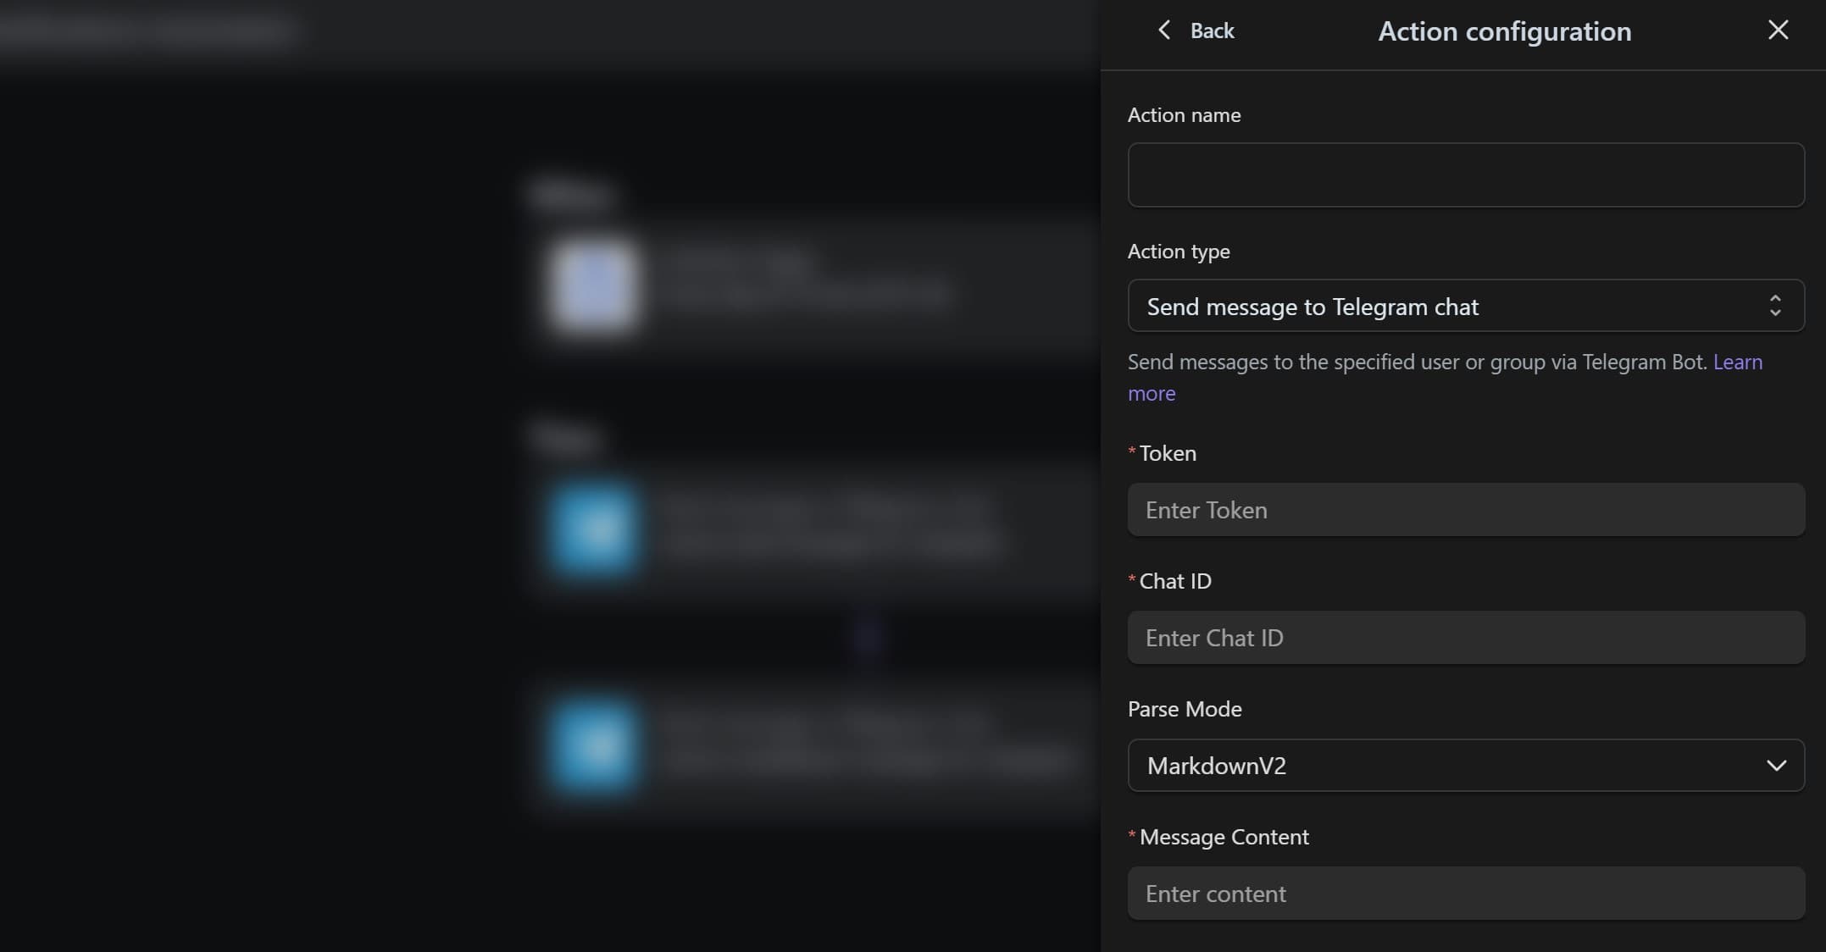This screenshot has width=1826, height=952.
Task: Click the middle workflow node card
Action: pyautogui.click(x=805, y=529)
